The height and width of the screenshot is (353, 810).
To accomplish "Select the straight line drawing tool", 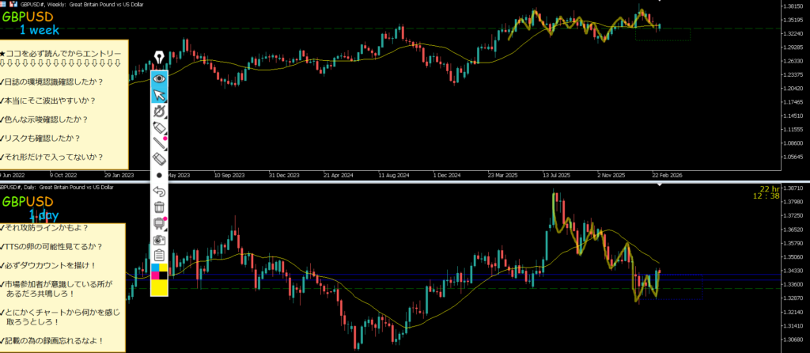I will (x=159, y=143).
